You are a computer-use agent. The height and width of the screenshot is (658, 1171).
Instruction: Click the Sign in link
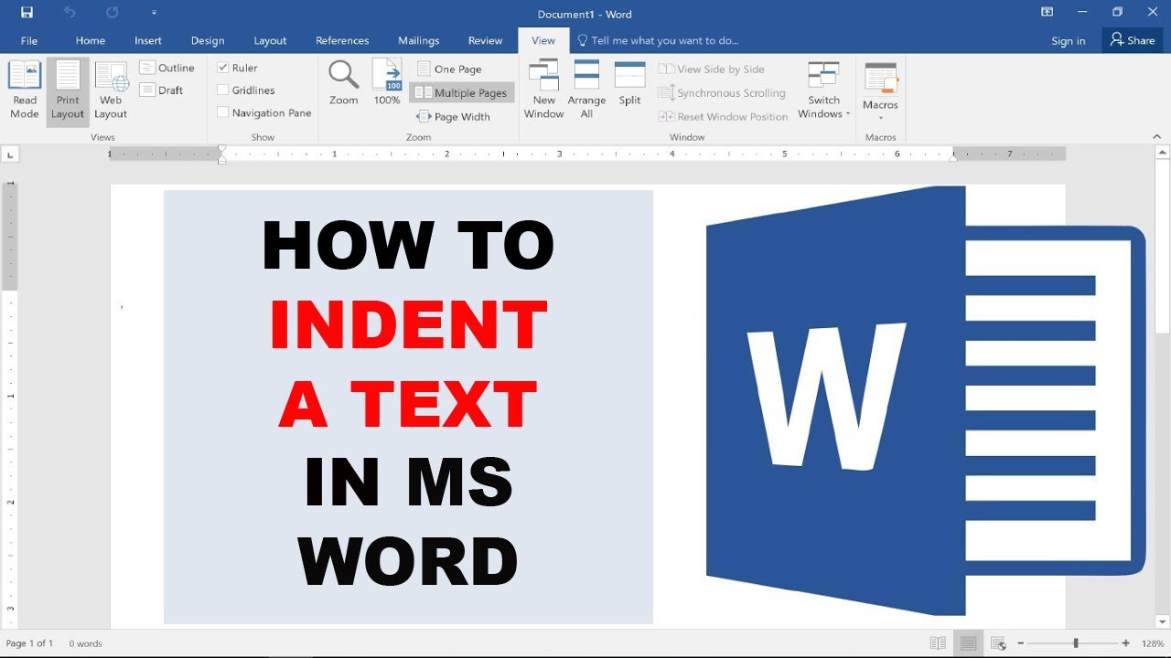pyautogui.click(x=1069, y=41)
